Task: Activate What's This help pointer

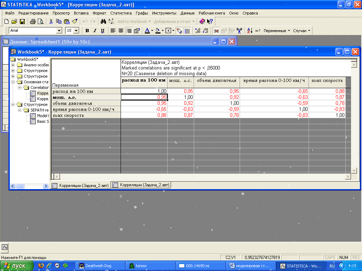Action: tap(210, 22)
